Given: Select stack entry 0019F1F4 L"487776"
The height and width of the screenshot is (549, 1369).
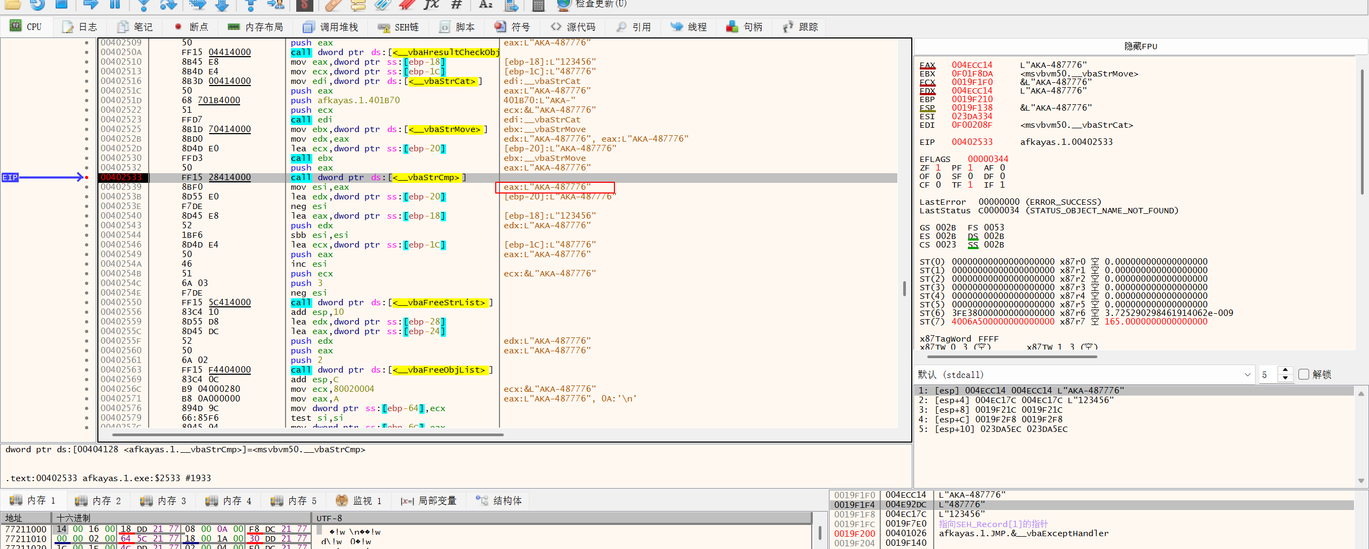Looking at the screenshot, I should (1091, 505).
